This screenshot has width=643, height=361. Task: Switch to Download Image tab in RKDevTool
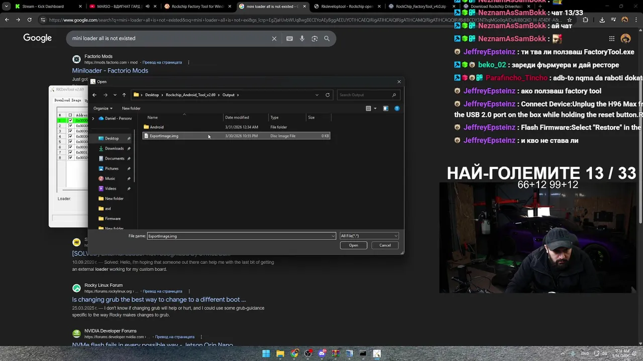68,100
